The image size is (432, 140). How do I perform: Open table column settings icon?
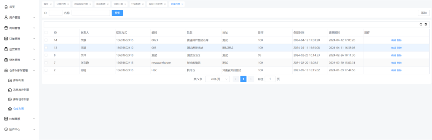coord(426,24)
